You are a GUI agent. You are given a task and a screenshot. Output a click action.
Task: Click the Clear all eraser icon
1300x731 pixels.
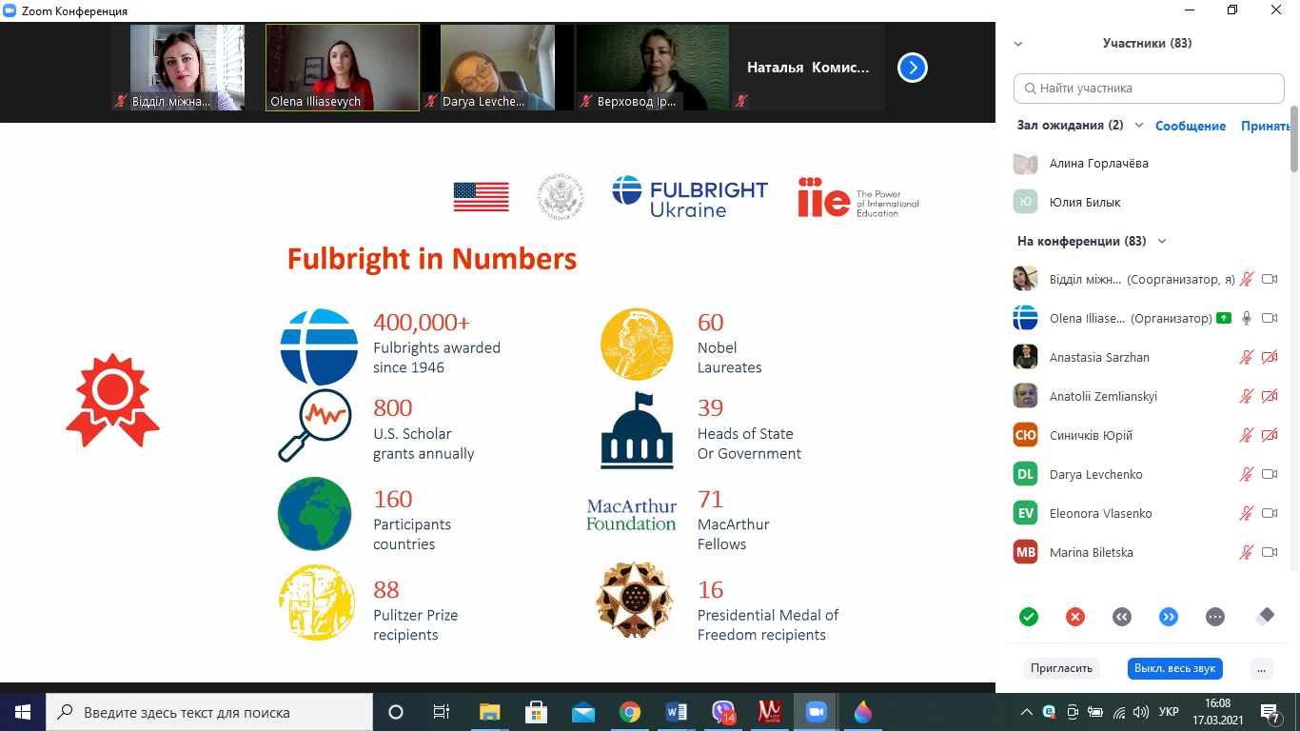[1264, 617]
